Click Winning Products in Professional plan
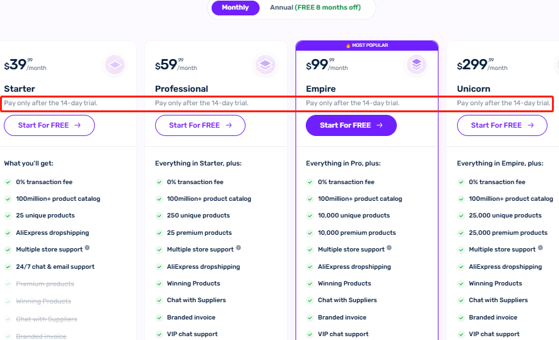This screenshot has height=340, width=559. coord(194,284)
